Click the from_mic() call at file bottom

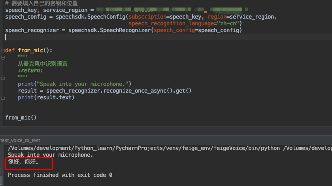coord(21,118)
